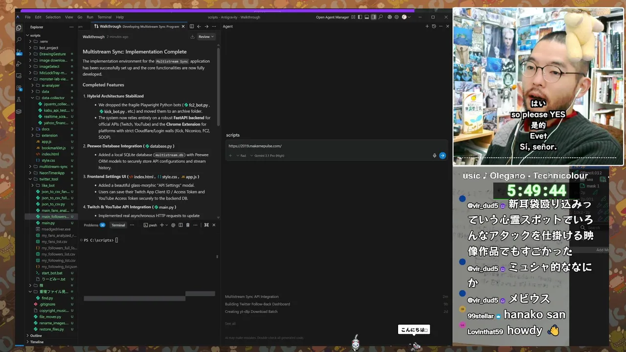Split the Walkthrough editor
Viewport: 626px width, 352px height.
click(x=192, y=26)
